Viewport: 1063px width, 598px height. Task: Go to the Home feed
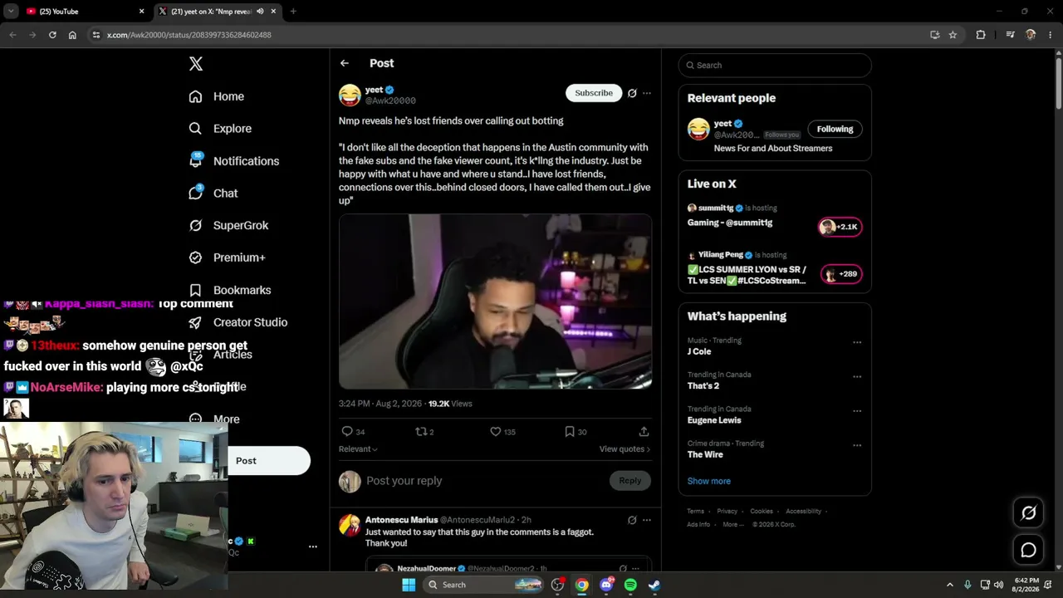click(x=216, y=96)
